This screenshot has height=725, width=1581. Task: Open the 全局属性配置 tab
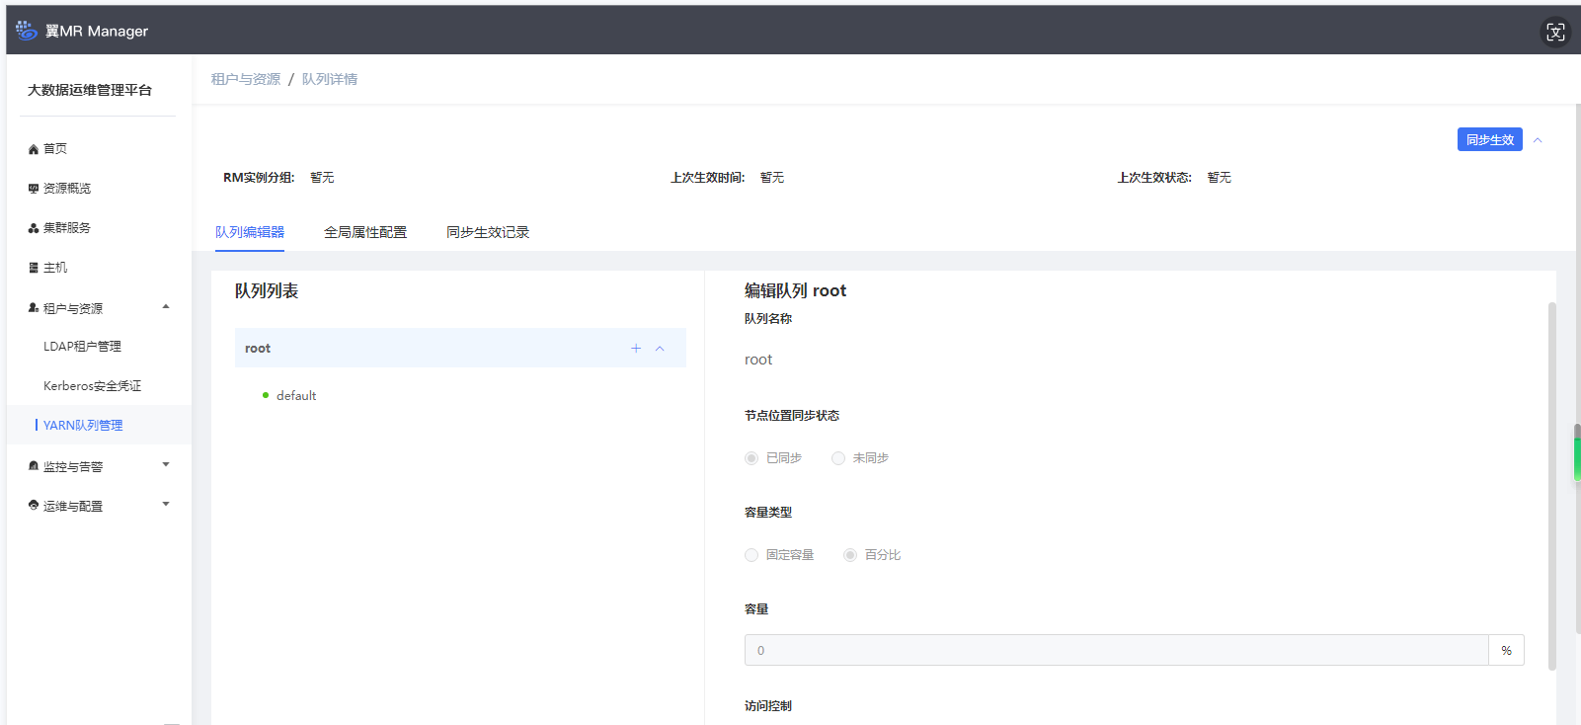click(x=365, y=232)
